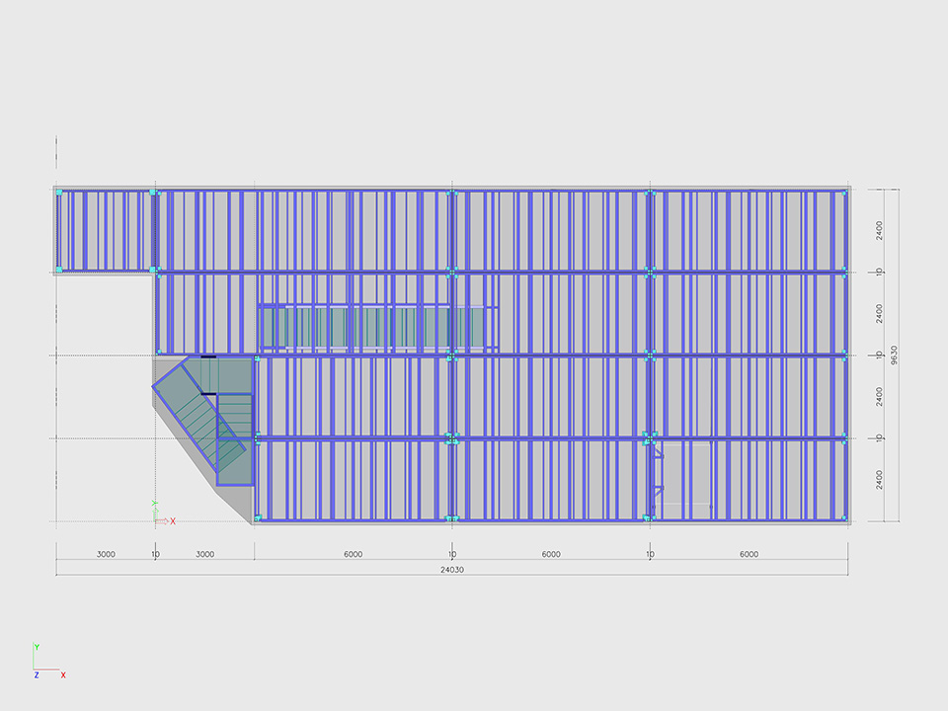Click the second 3000 dimension label
Screen dimensions: 948x711
point(204,554)
